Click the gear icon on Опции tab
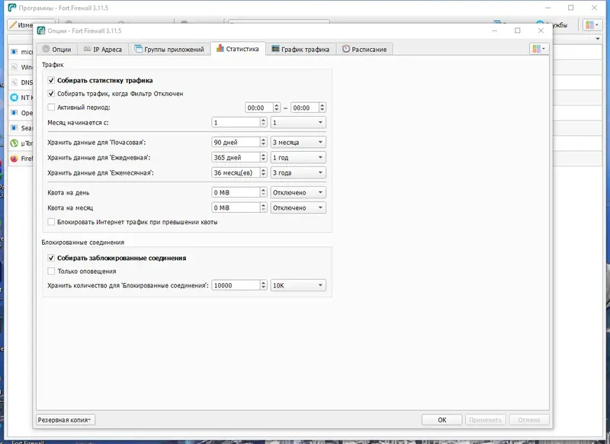The width and height of the screenshot is (610, 444). pyautogui.click(x=46, y=49)
